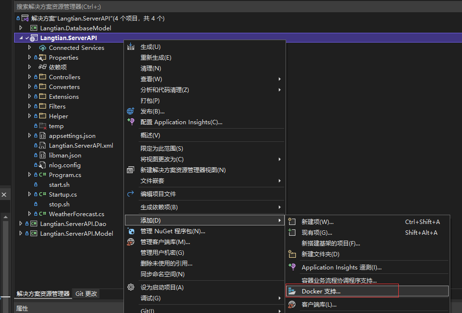Image resolution: width=462 pixels, height=313 pixels.
Task: Select 同步命名空间(N) menu entry
Action: [205, 274]
